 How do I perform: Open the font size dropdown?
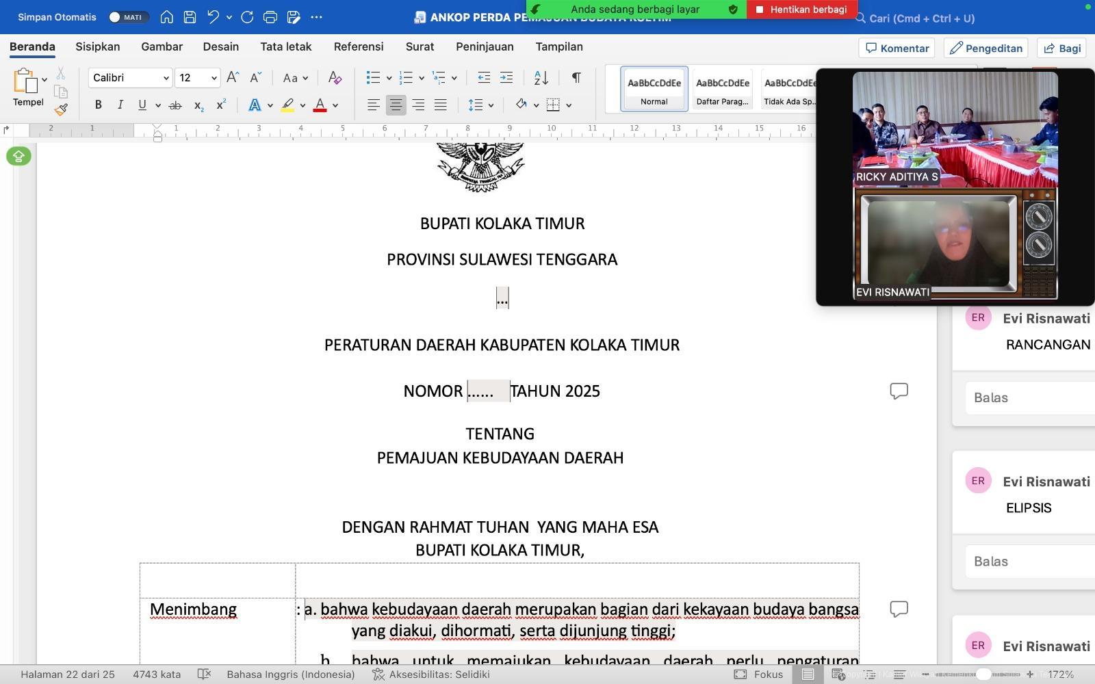[x=214, y=78]
